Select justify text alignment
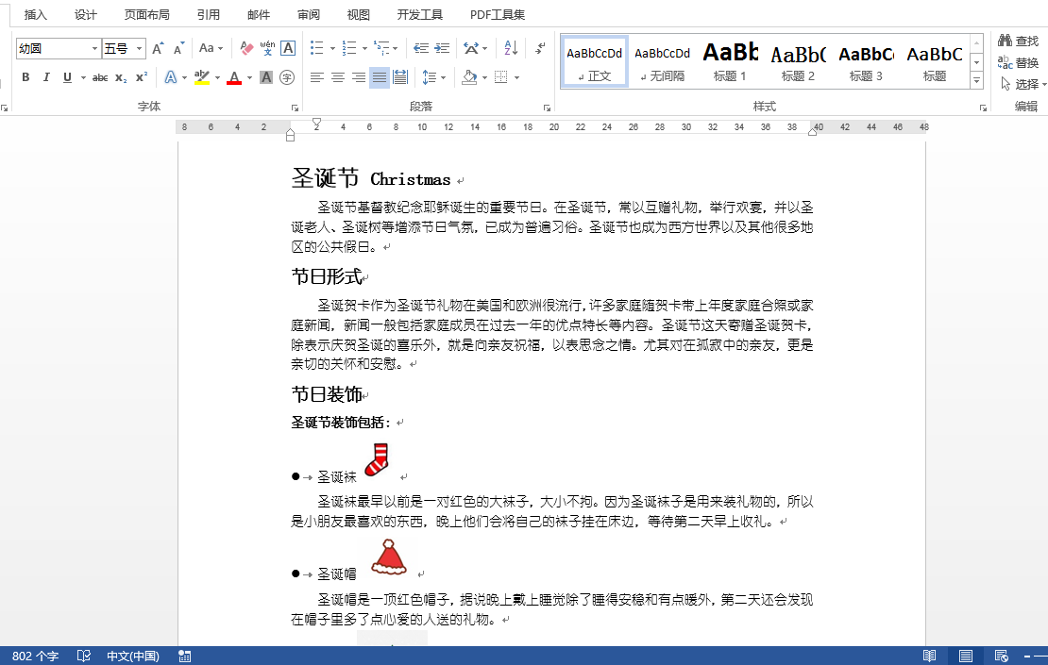Viewport: 1048px width, 665px height. click(x=379, y=77)
